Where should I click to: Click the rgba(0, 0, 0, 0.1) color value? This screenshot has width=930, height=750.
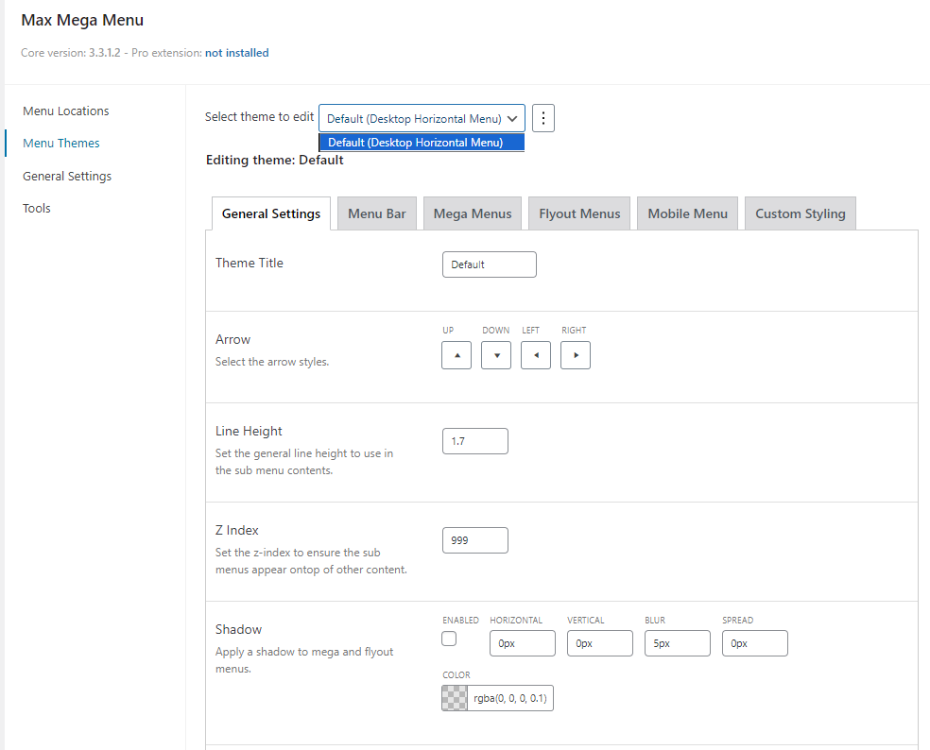(510, 698)
